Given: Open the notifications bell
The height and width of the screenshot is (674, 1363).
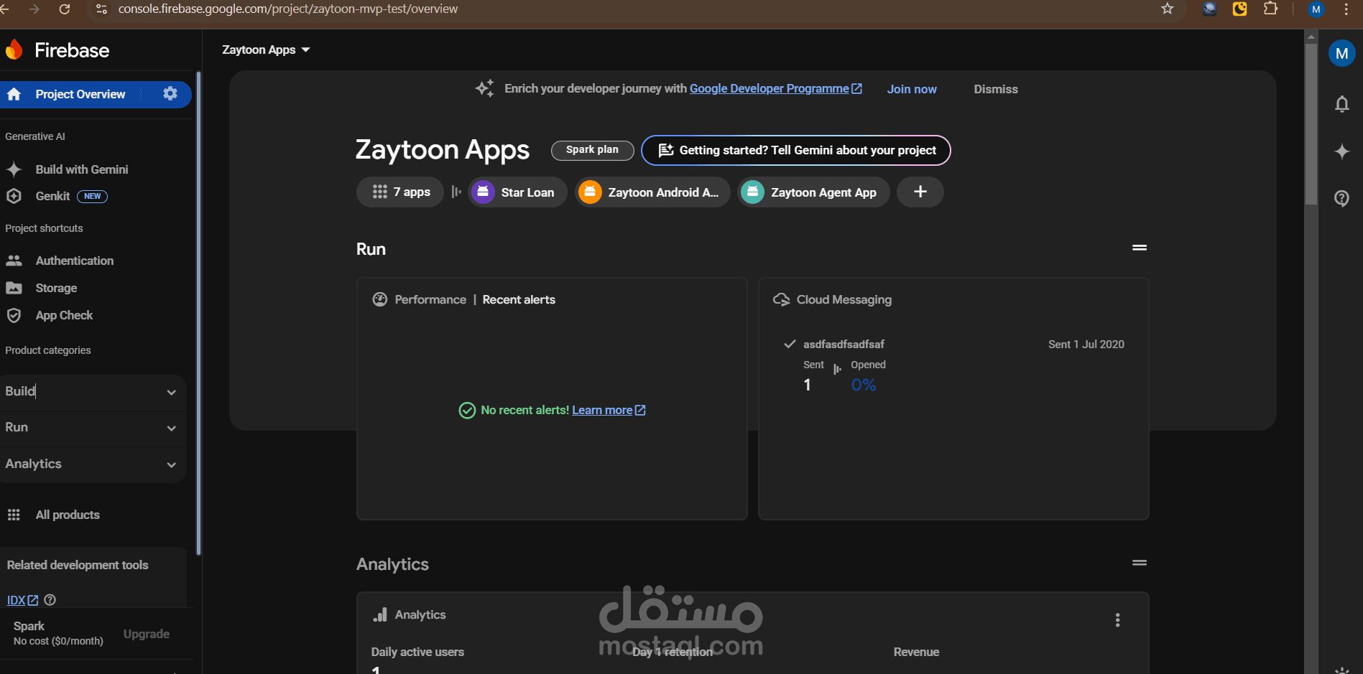Looking at the screenshot, I should (x=1341, y=105).
